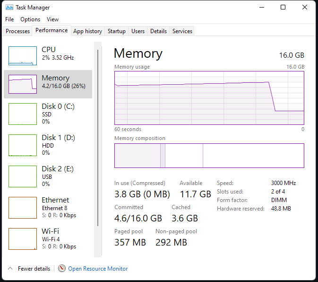
Task: Click the sidebar vertical scrollbar
Action: (98, 138)
